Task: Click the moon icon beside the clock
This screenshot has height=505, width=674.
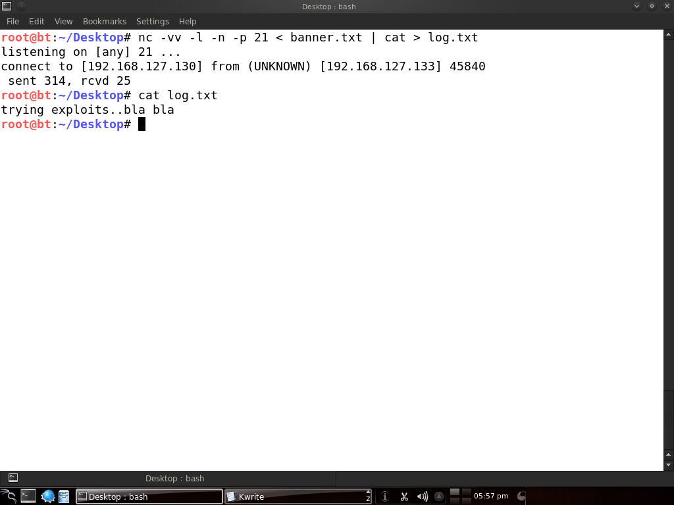Action: point(520,496)
